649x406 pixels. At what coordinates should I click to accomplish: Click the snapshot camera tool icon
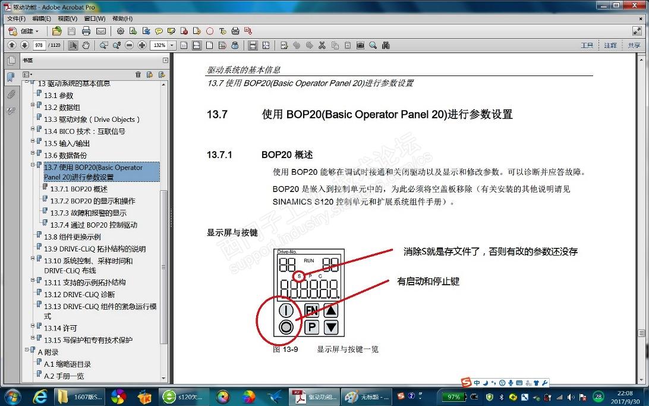pyautogui.click(x=360, y=45)
